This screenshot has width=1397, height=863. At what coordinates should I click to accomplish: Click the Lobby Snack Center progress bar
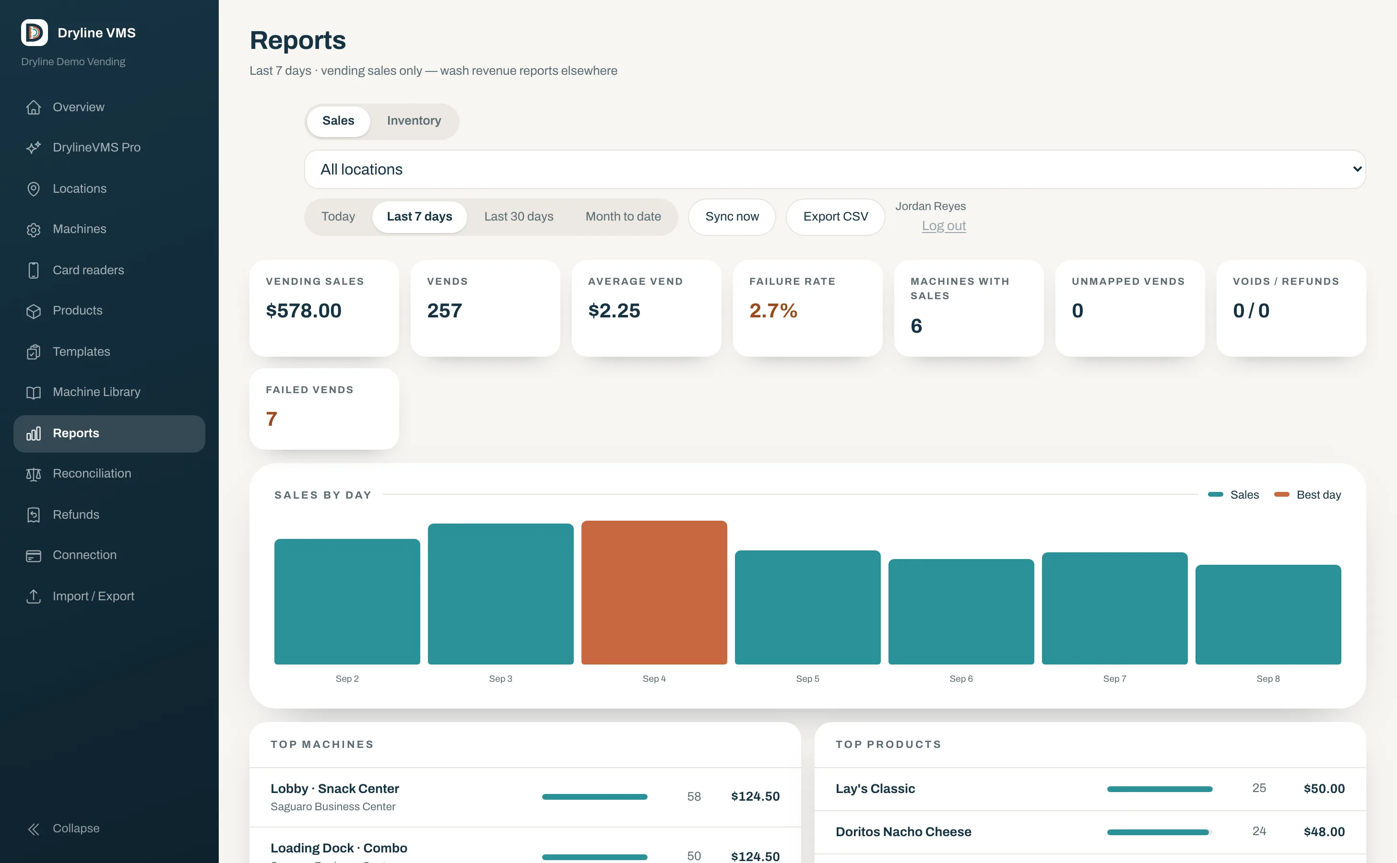594,797
